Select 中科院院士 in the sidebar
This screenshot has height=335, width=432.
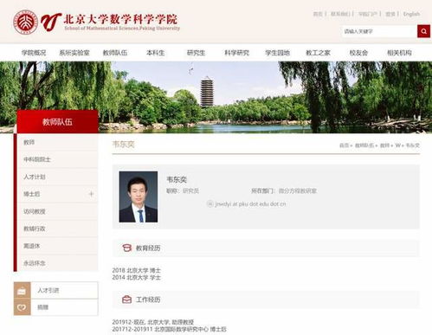click(x=58, y=159)
